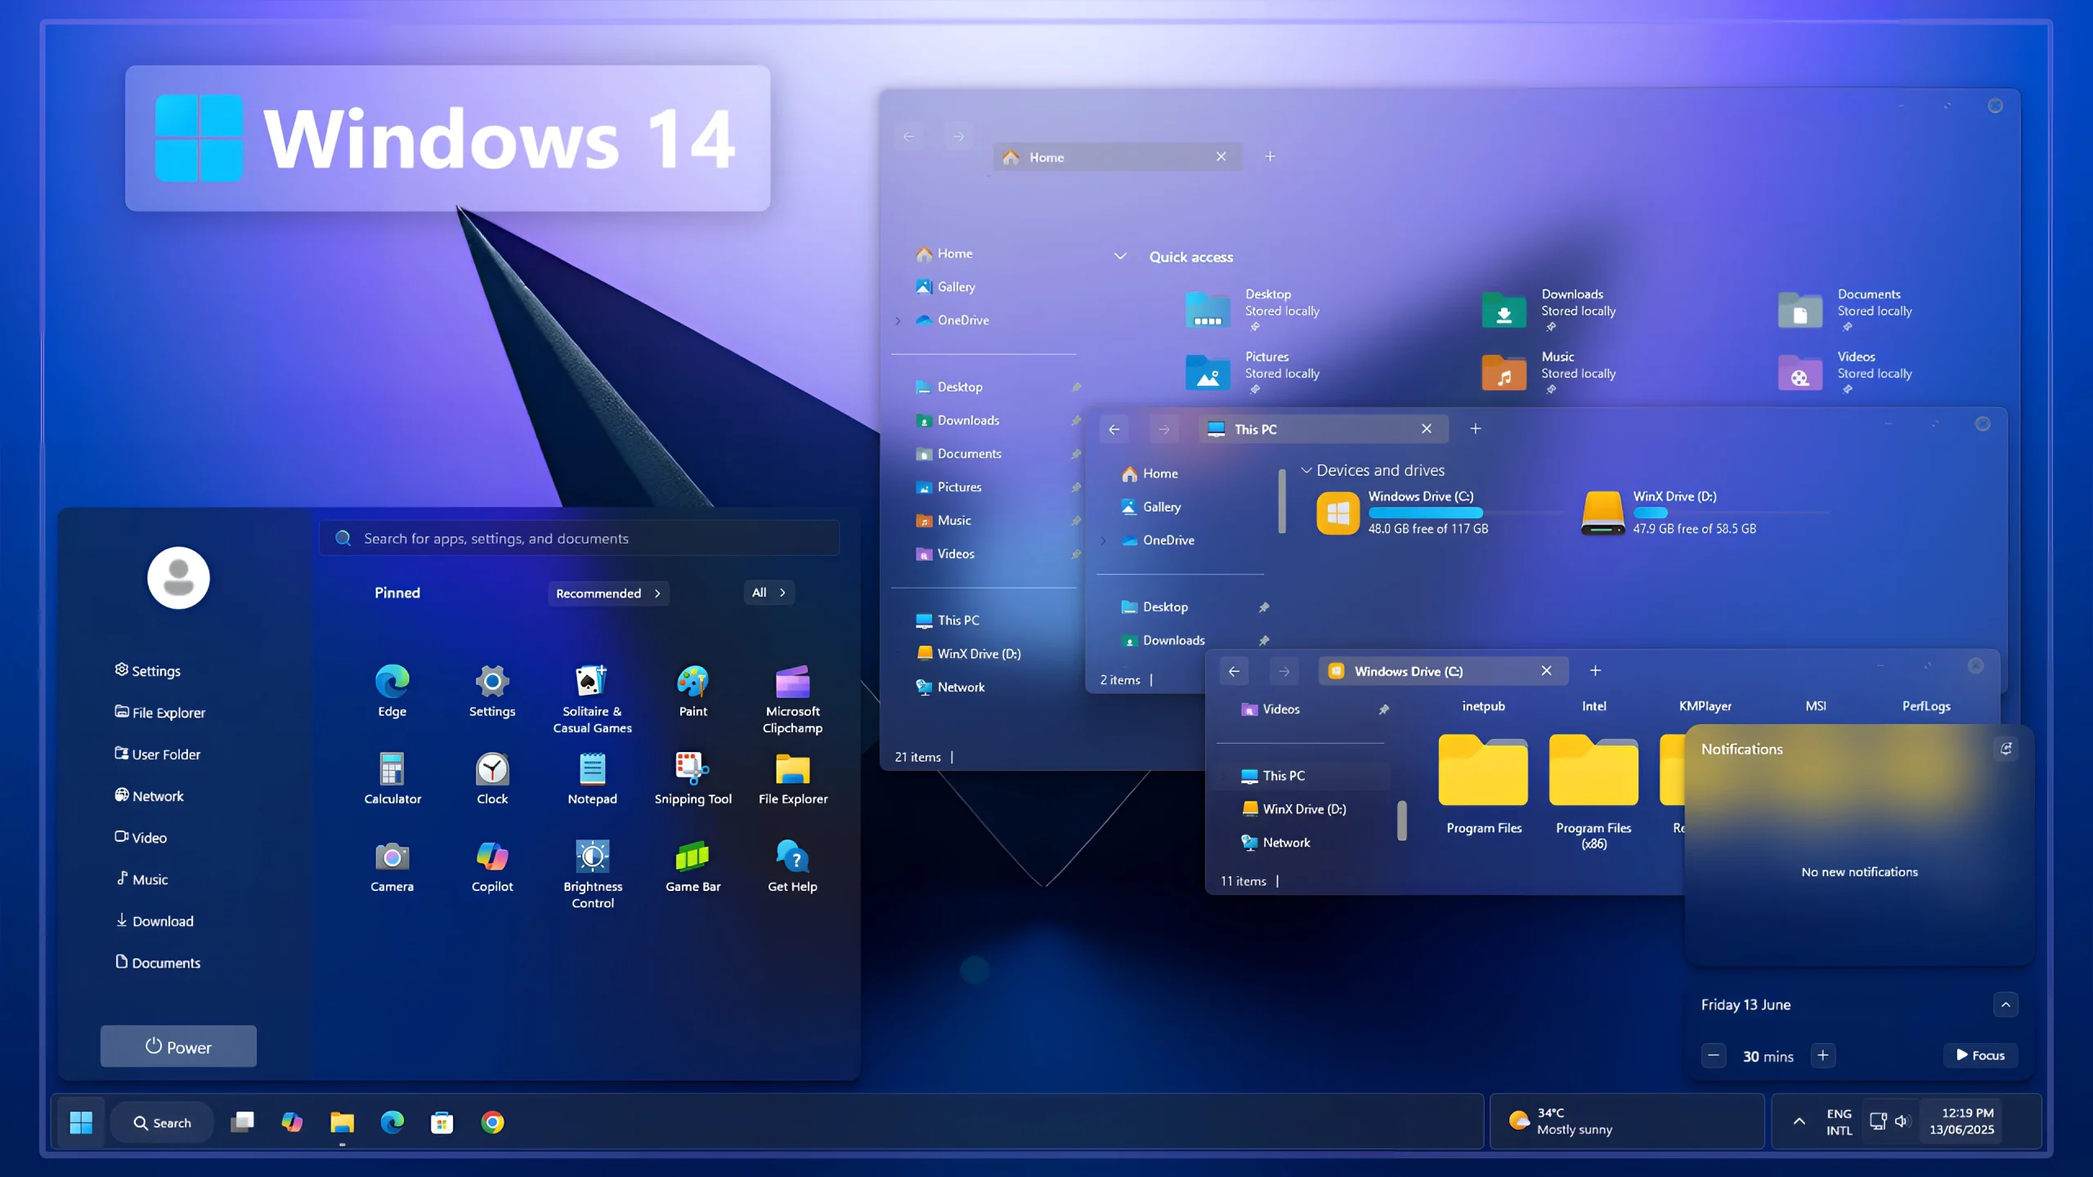Screen dimensions: 2093x1177
Task: Open pinned Settings gear app
Action: pos(492,691)
